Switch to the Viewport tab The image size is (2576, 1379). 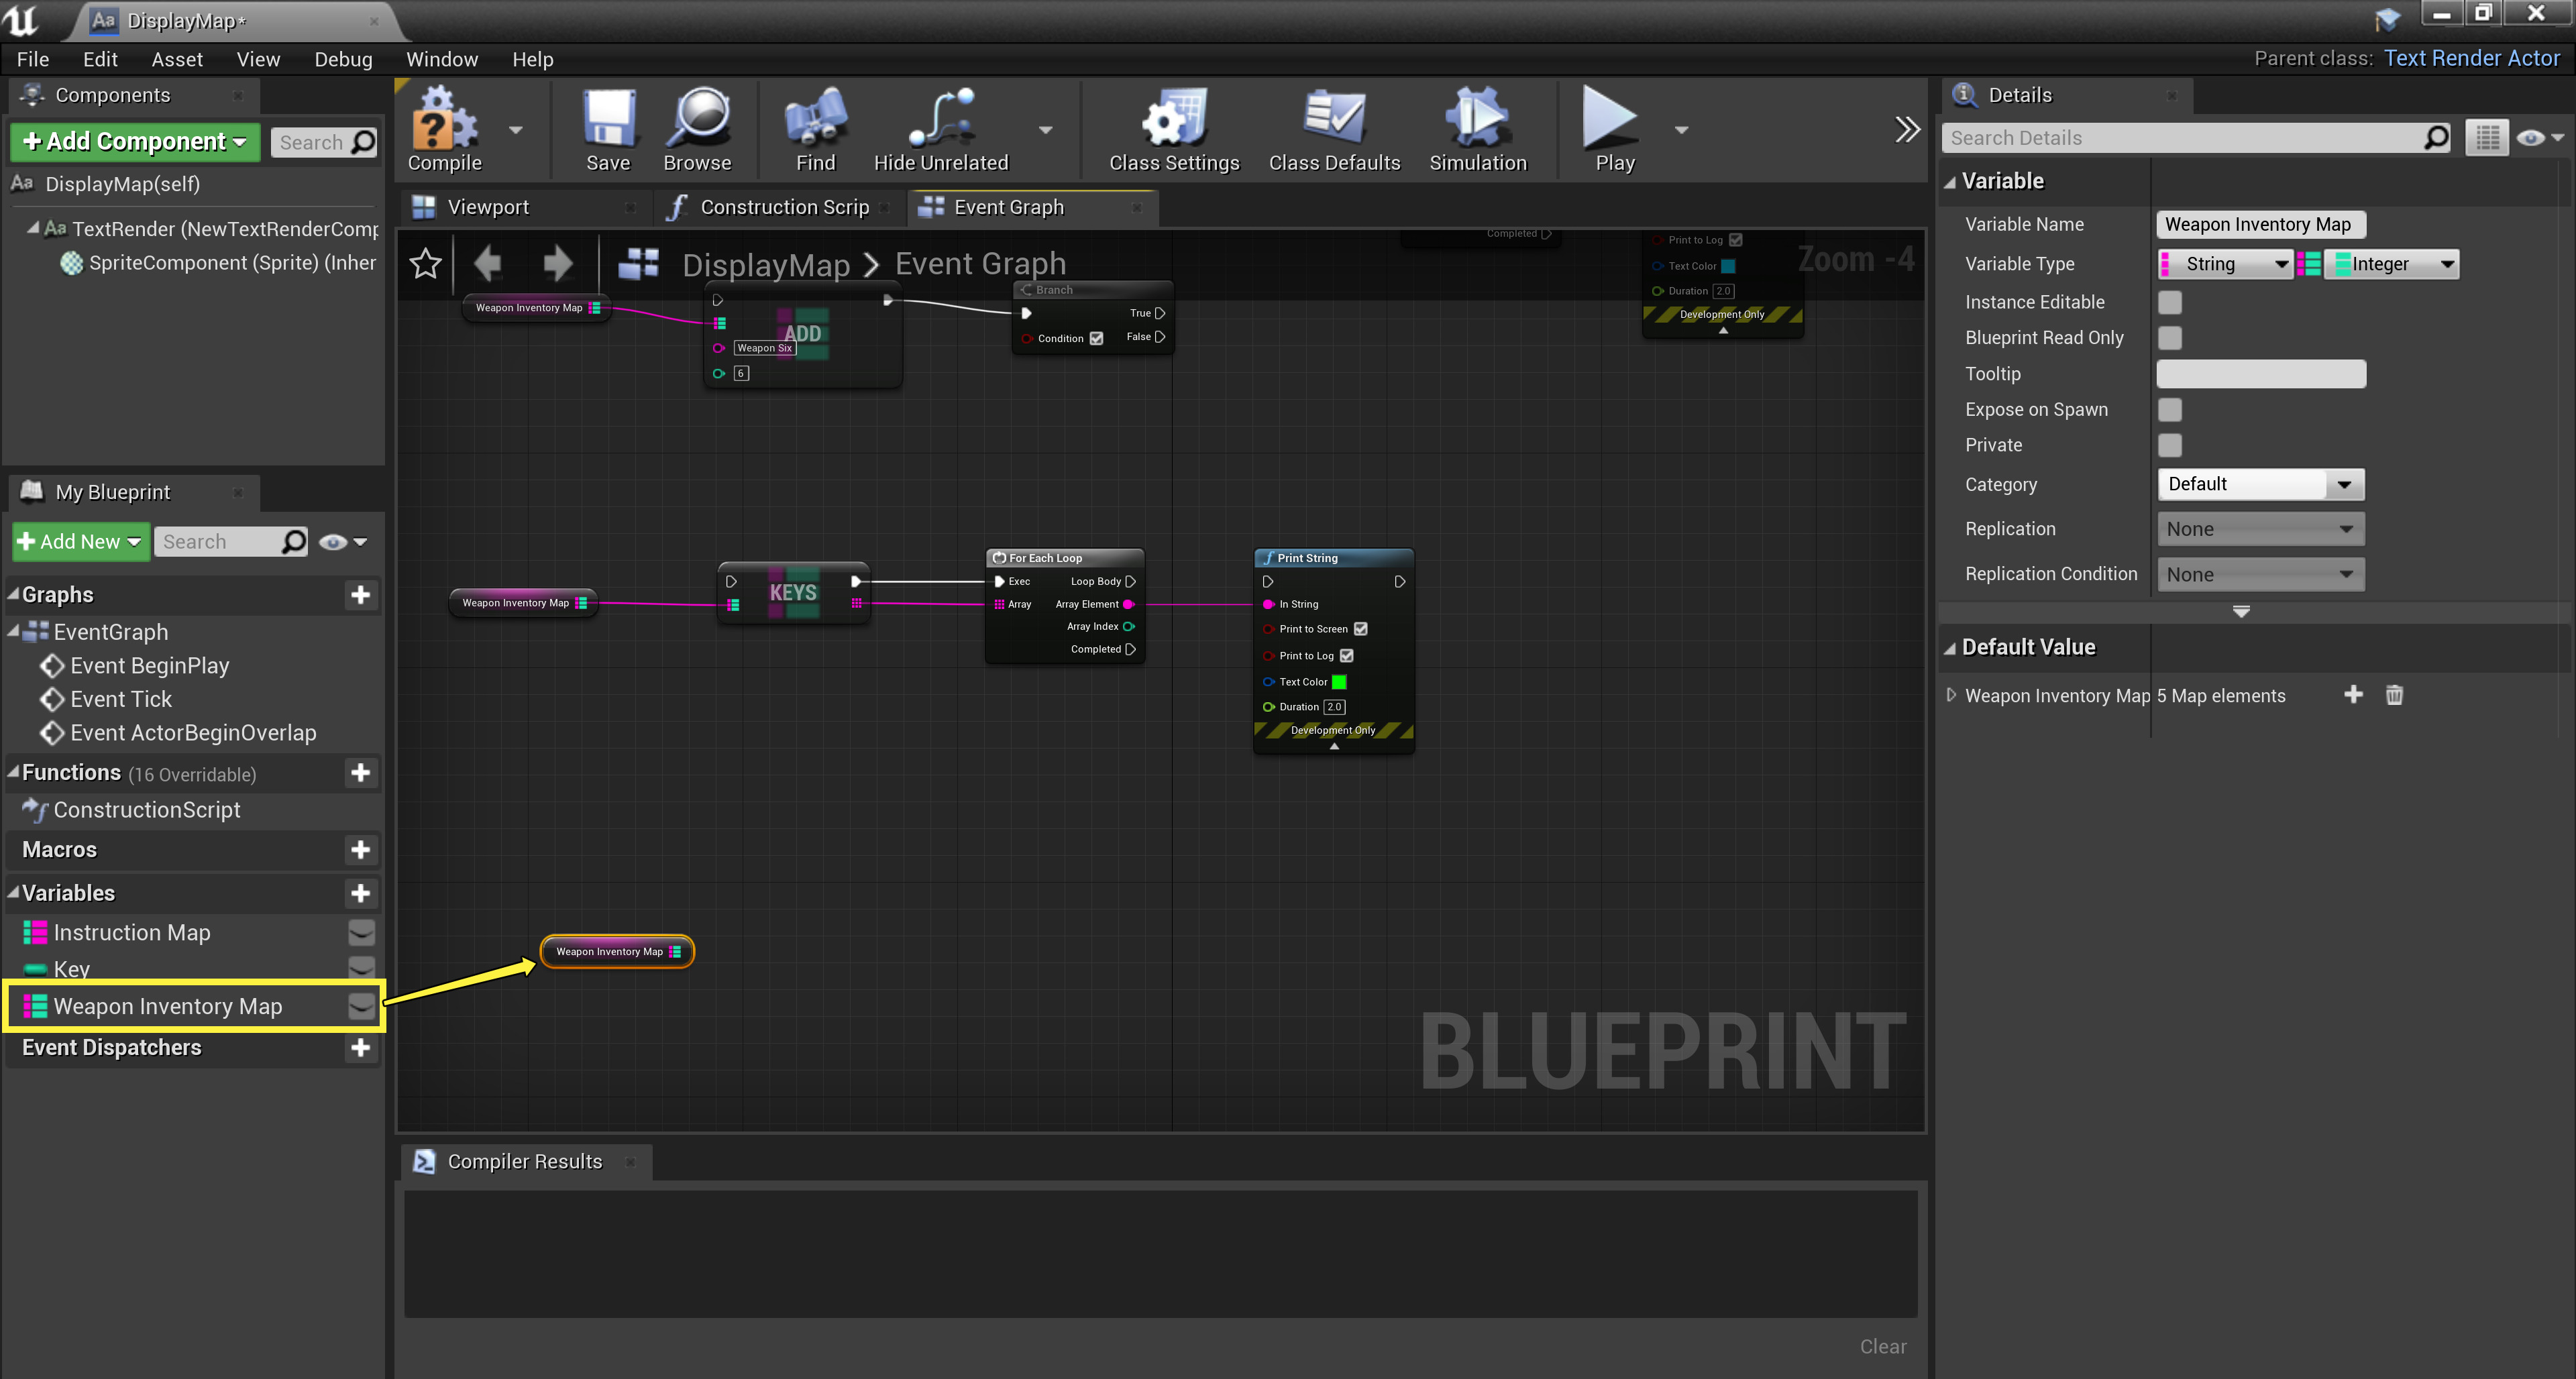488,207
